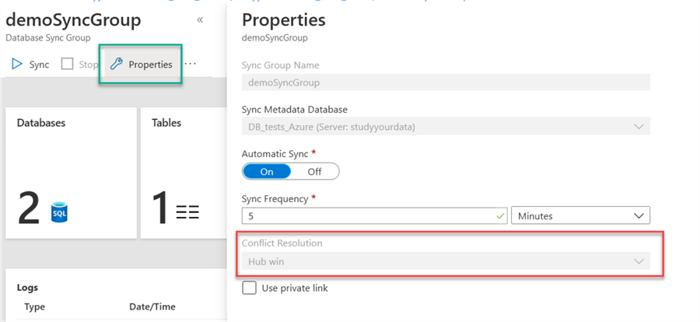Check the Use private link checkbox
This screenshot has width=700, height=322.
(249, 288)
